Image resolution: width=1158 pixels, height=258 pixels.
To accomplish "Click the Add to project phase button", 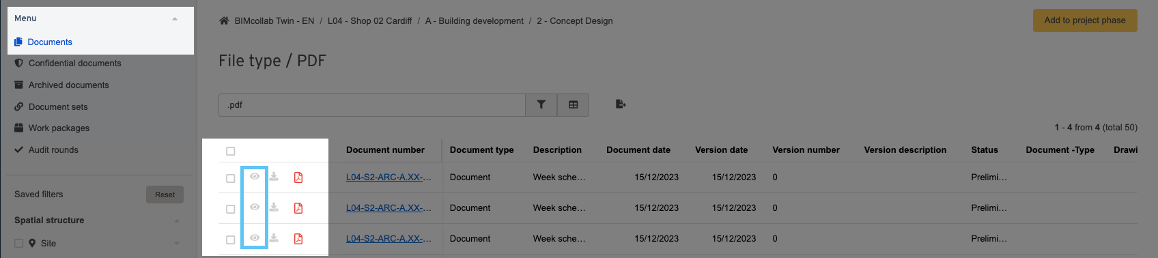I will (1085, 20).
